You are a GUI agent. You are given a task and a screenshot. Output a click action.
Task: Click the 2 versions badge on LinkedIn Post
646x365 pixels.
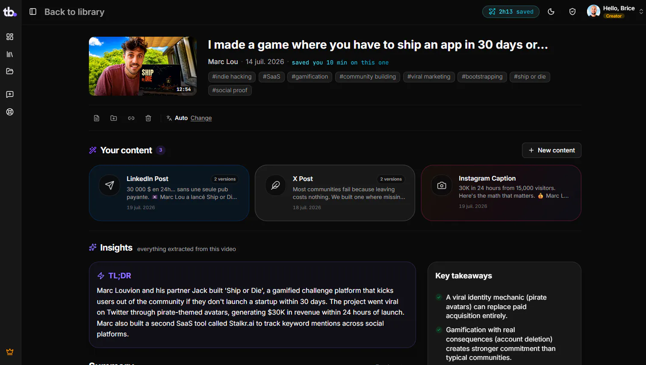click(x=225, y=179)
